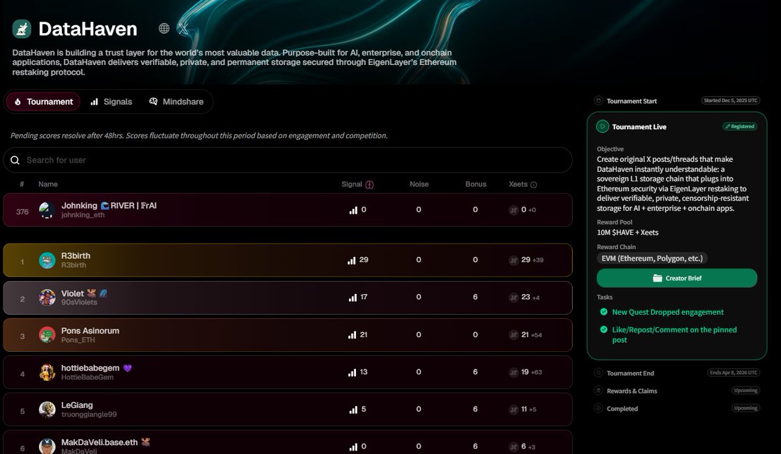The height and width of the screenshot is (454, 781).
Task: Switch to the Tournament tab
Action: coord(43,101)
